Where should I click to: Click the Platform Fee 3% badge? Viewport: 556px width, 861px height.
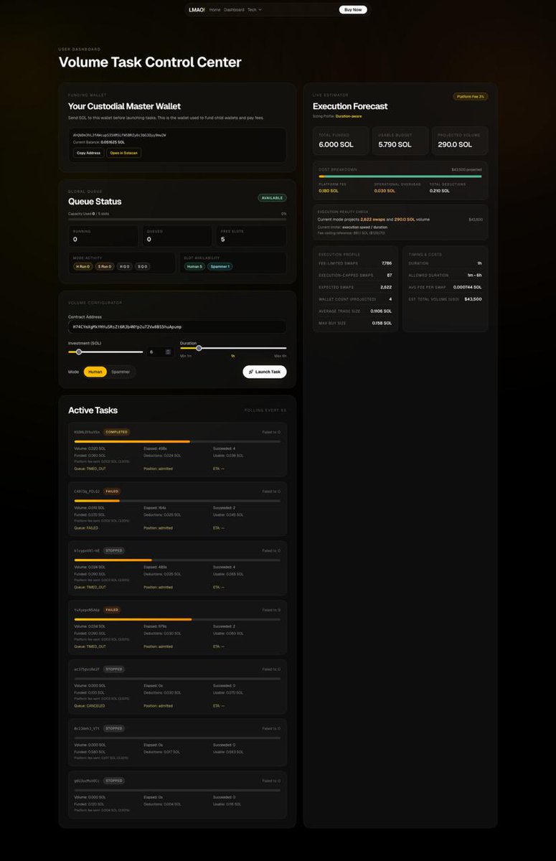click(471, 96)
